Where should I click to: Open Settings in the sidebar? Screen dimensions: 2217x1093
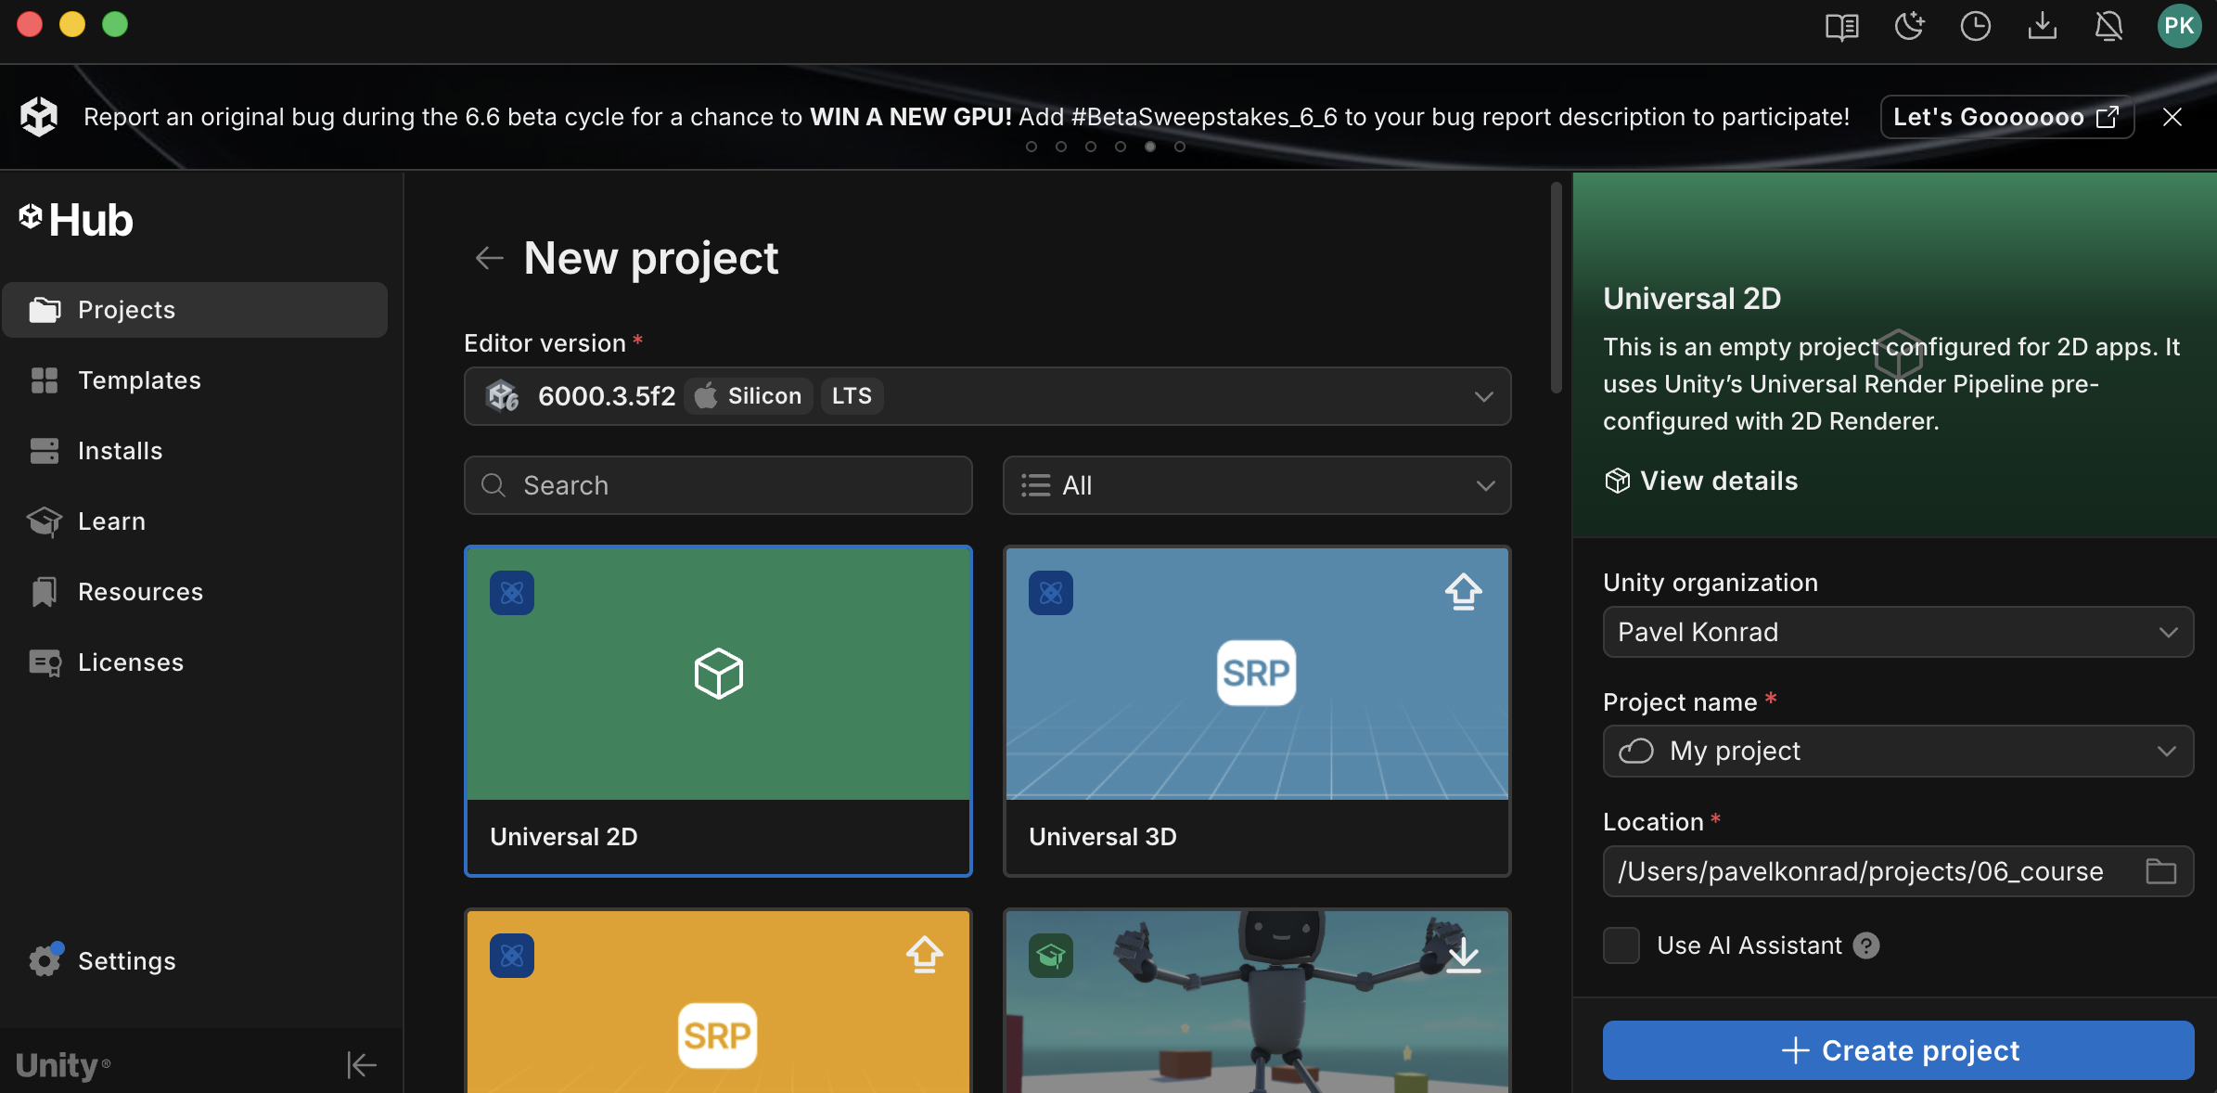tap(195, 961)
